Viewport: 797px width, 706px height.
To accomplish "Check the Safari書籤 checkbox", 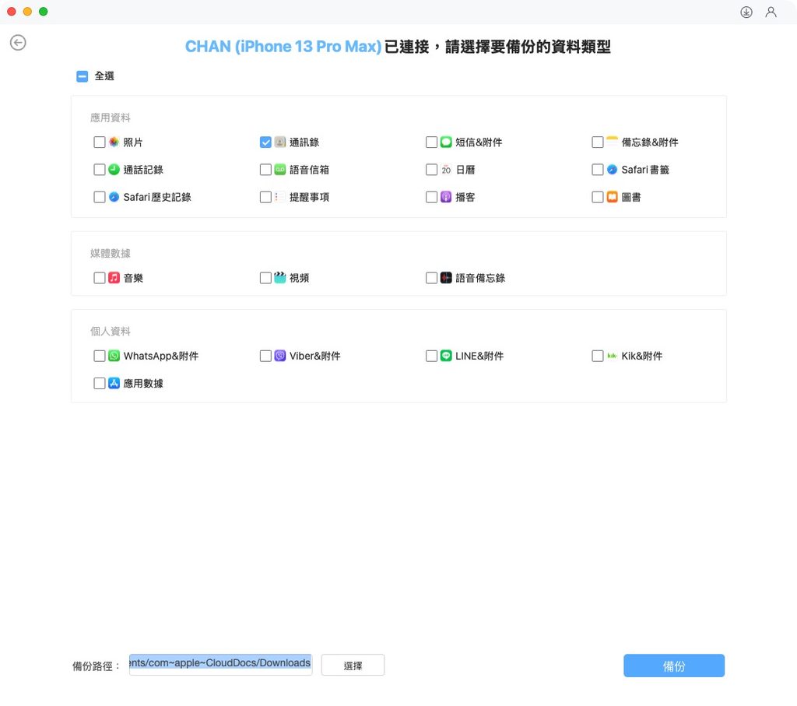I will click(x=598, y=169).
